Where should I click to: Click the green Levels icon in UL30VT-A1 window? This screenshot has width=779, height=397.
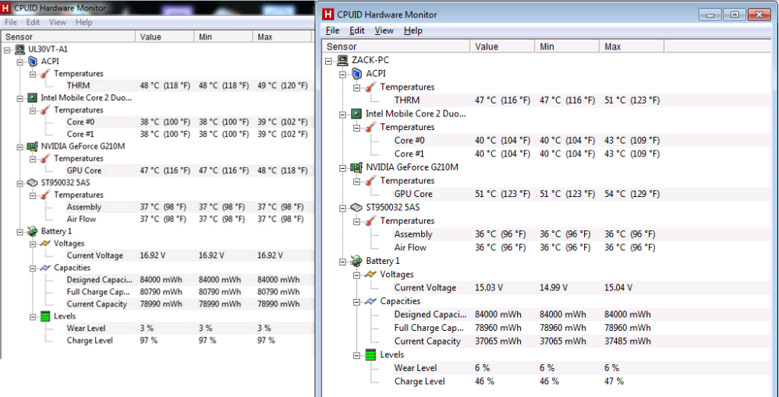pos(46,316)
